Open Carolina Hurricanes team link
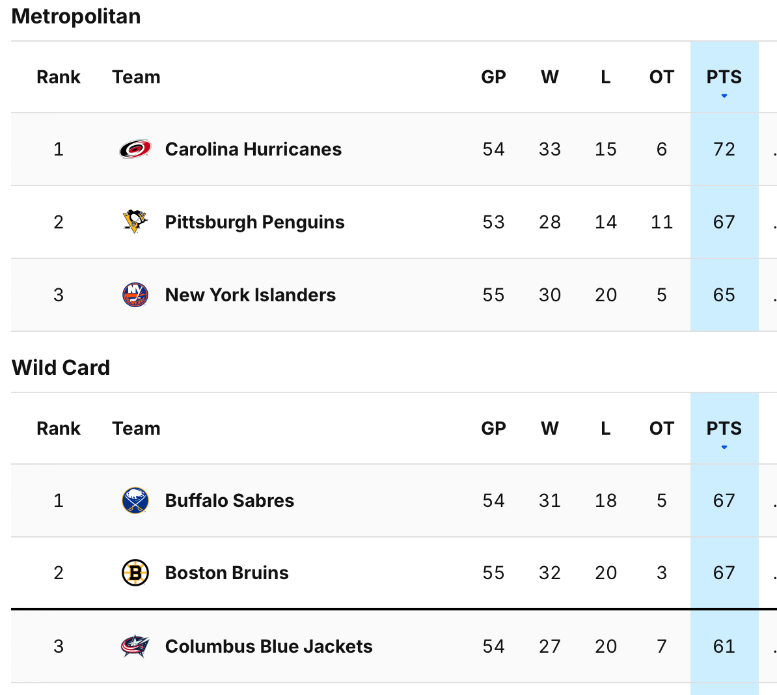The image size is (777, 695). 253,149
